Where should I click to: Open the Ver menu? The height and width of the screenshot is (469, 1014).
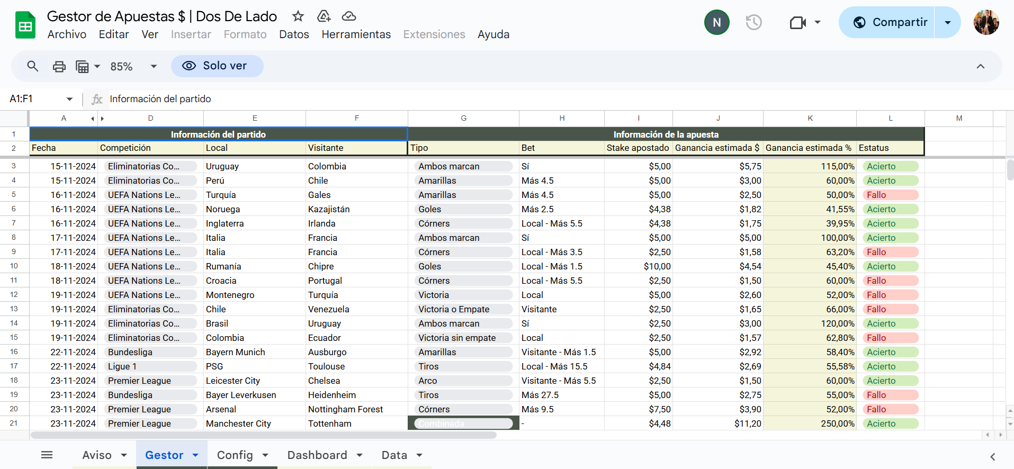point(150,34)
